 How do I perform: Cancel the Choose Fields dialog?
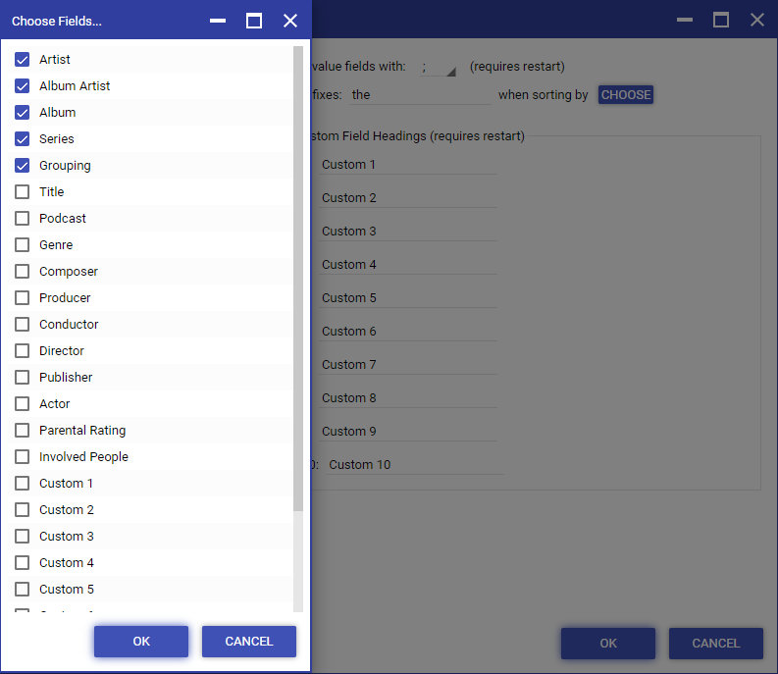coord(249,642)
